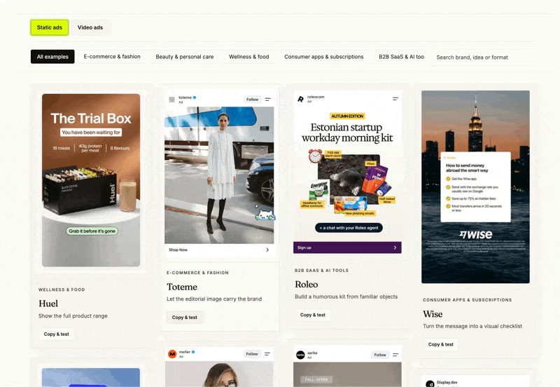Image resolution: width=560 pixels, height=387 pixels.
Task: Click the roleocom account name
Action: 316,97
